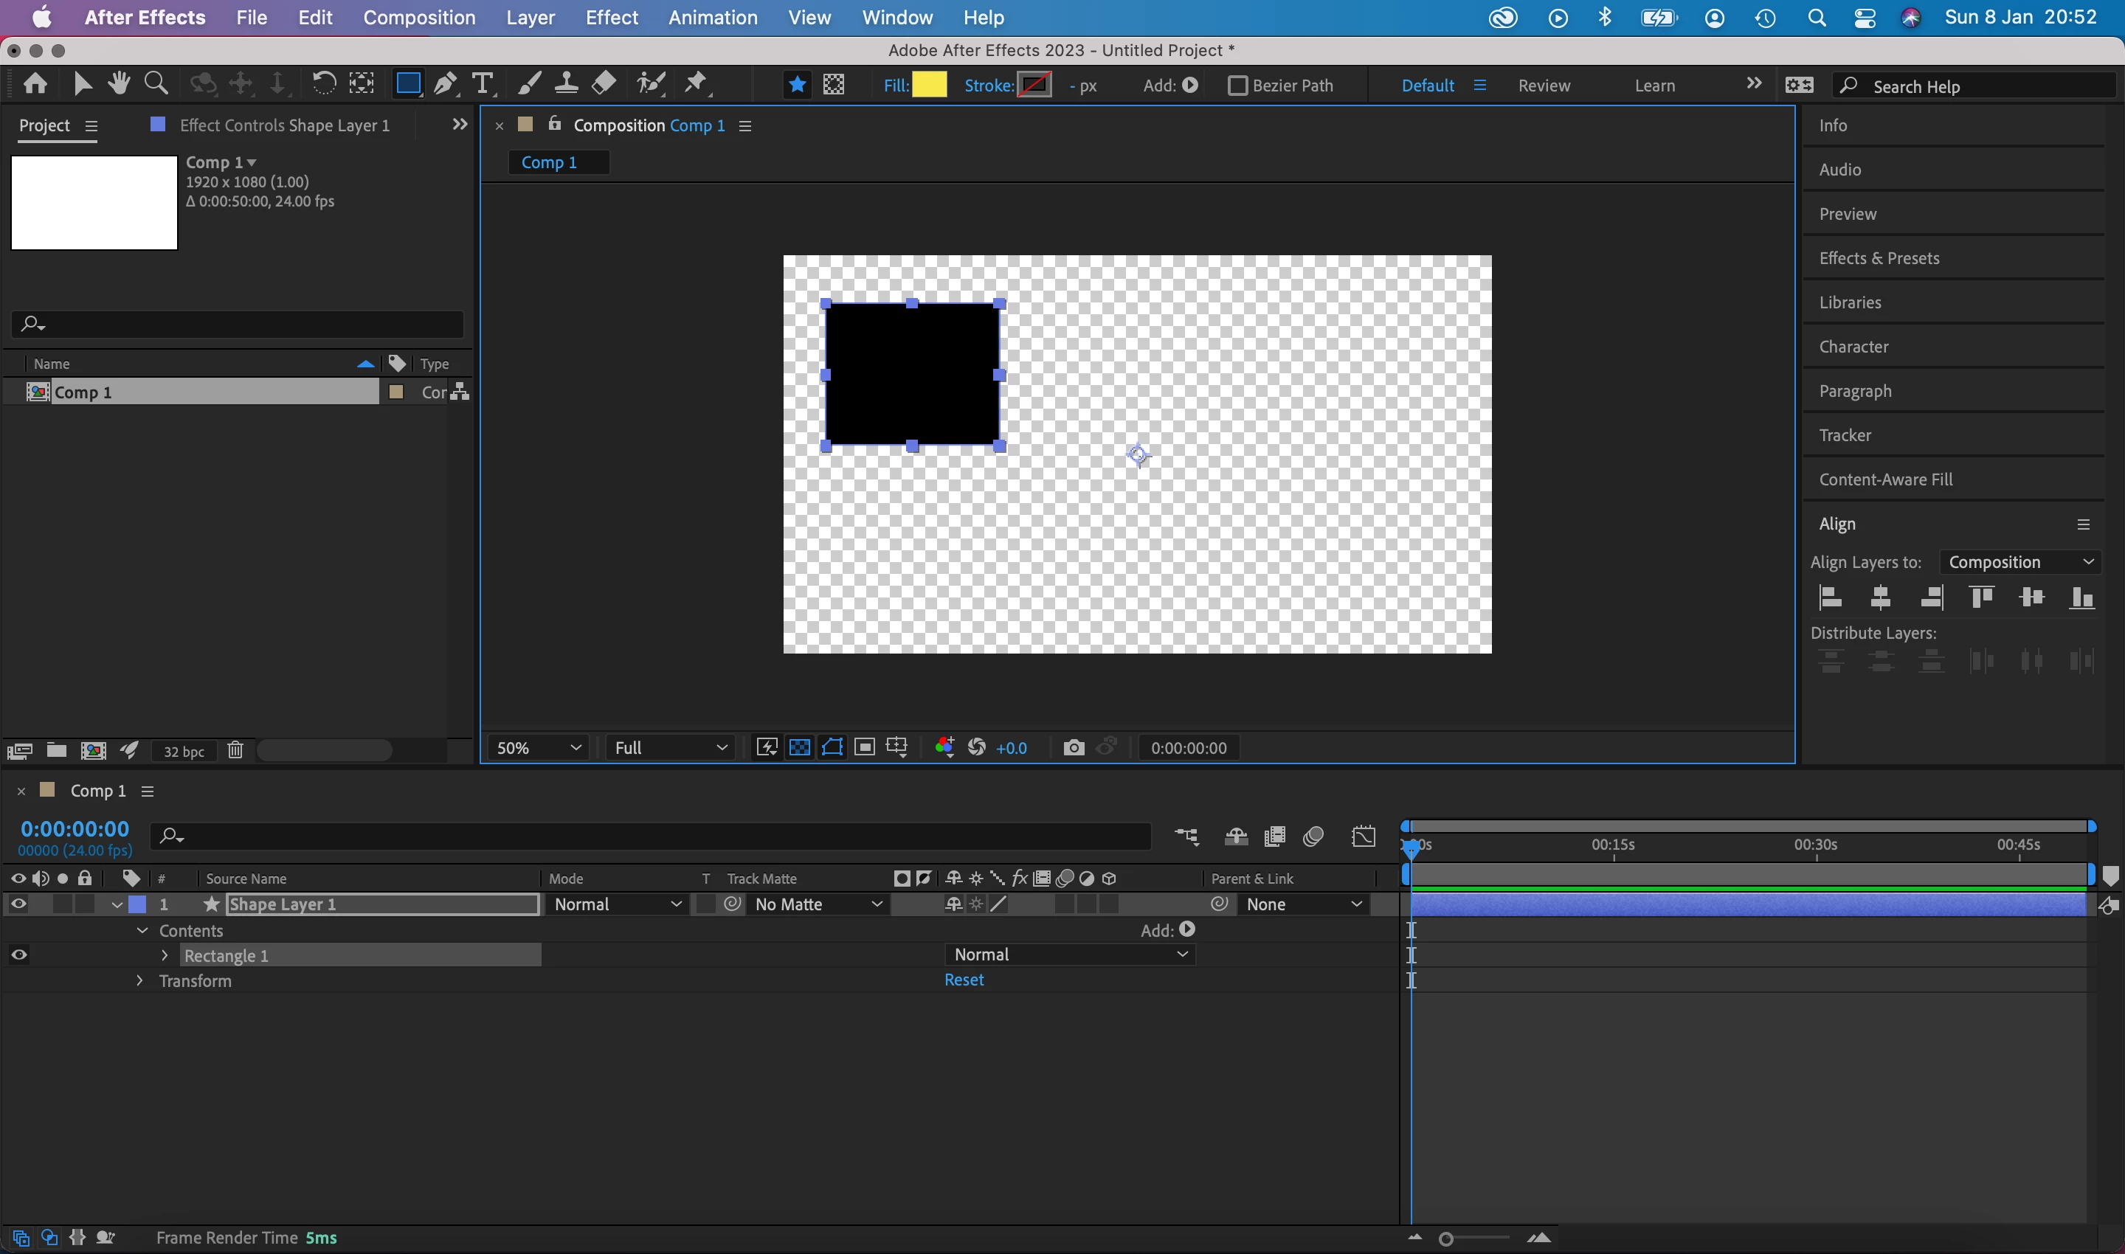Switch to Effect Controls Shape Layer 1 tab

(x=284, y=125)
